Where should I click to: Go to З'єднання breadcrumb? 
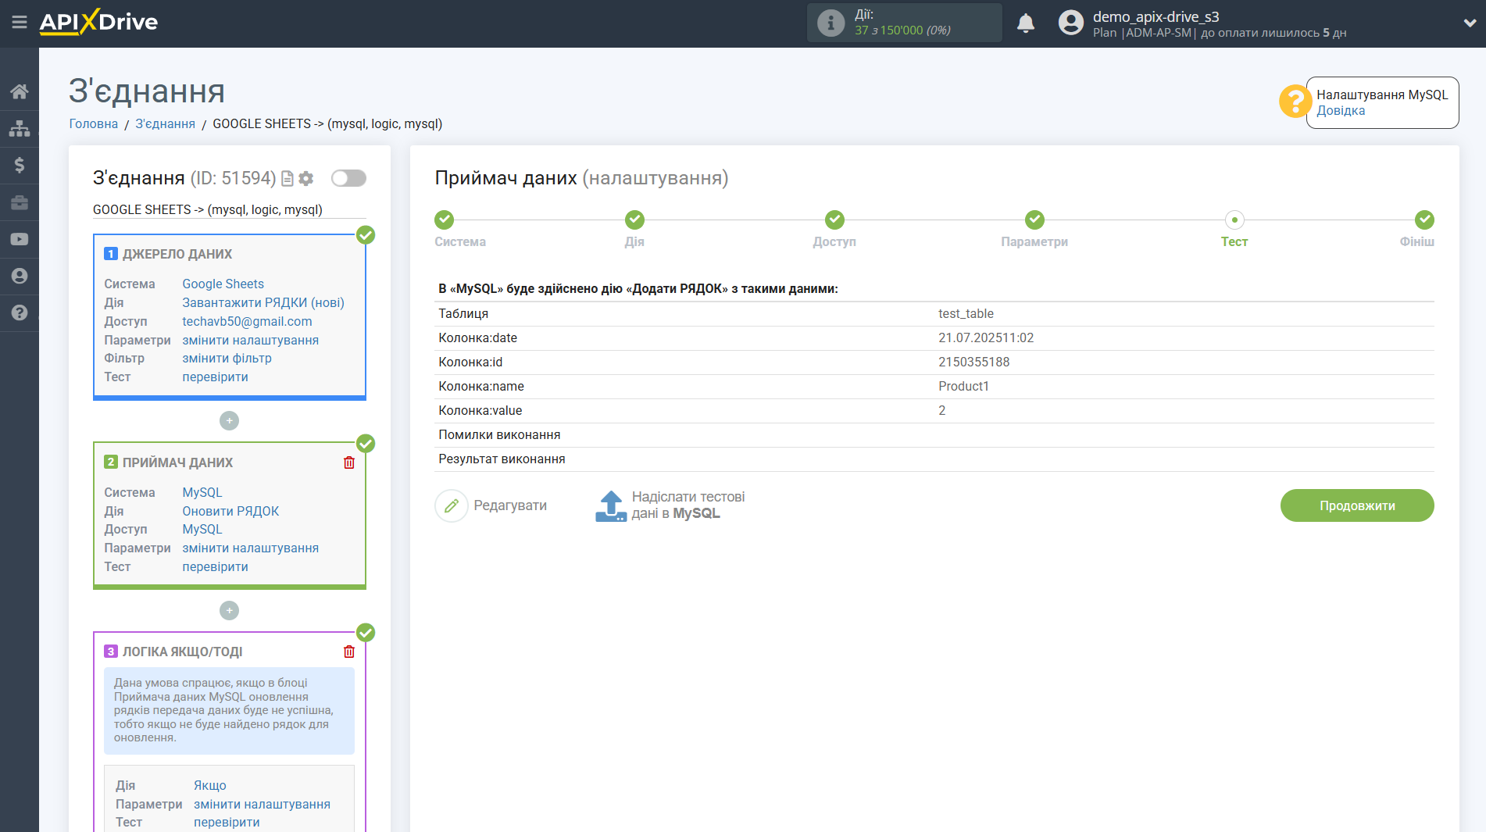click(165, 123)
